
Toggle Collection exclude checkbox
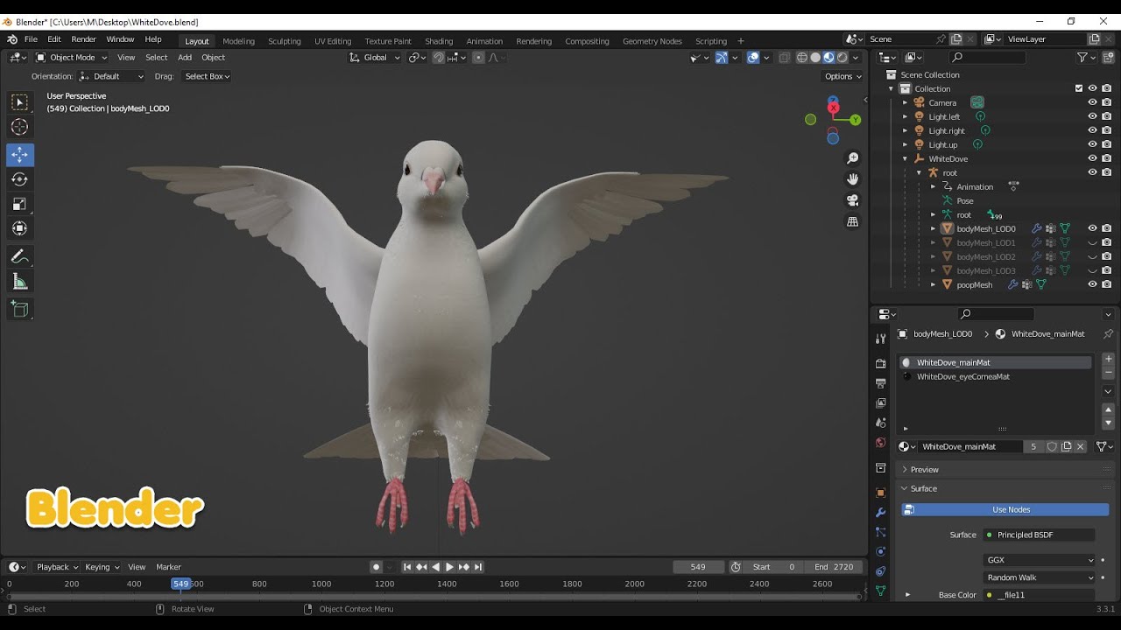click(x=1079, y=88)
